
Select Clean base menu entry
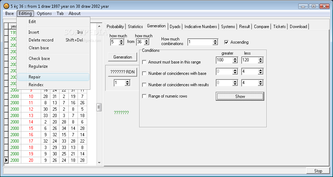coord(53,48)
